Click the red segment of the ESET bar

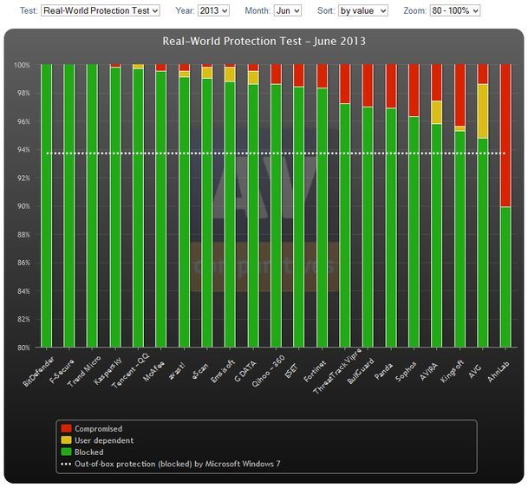pyautogui.click(x=299, y=75)
